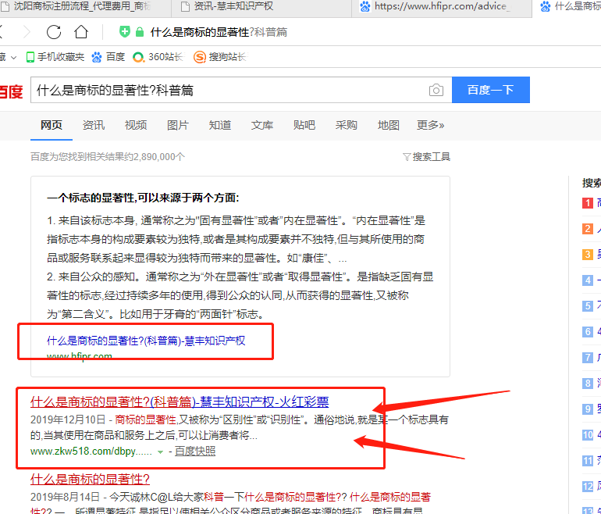Screen dimensions: 601x514
Task: Go to the browser home page icon
Action: 81,32
